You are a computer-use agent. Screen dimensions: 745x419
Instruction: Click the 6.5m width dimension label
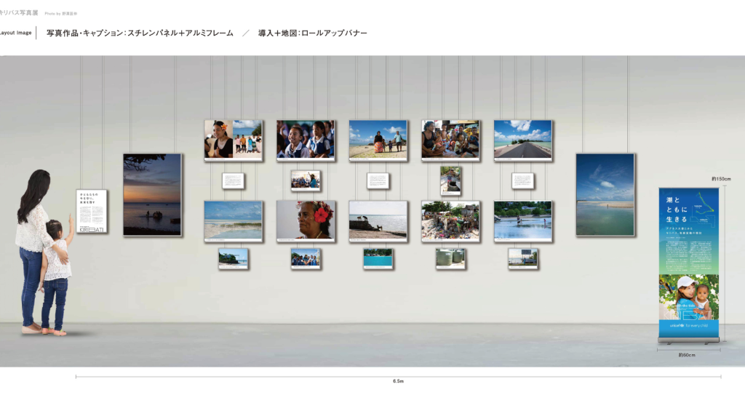tap(398, 381)
